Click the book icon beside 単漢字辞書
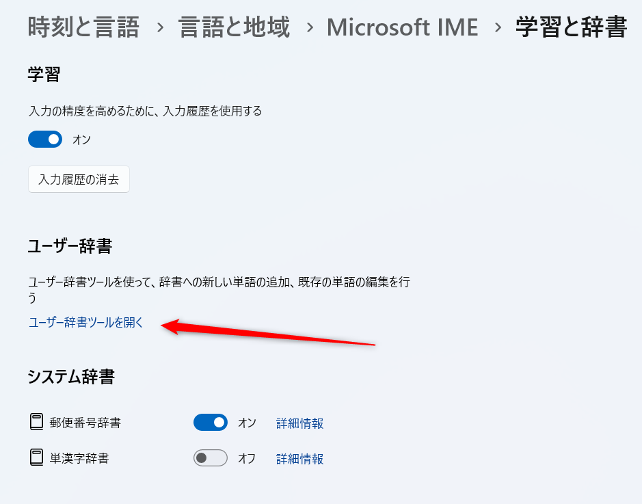Viewport: 642px width, 504px height. pos(36,458)
